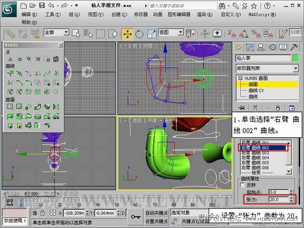Toggle the 2D Snaps icon
Image resolution: width=304 pixels, height=228 pixels.
[x=232, y=34]
